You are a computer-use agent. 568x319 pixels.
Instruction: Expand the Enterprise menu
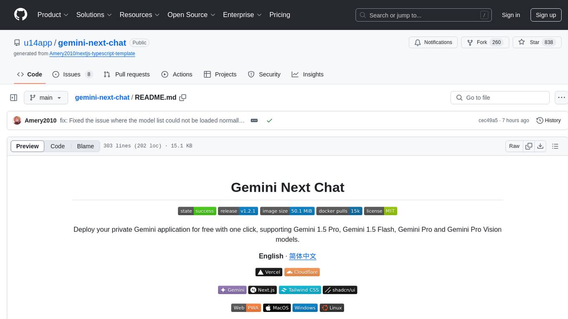click(x=242, y=15)
